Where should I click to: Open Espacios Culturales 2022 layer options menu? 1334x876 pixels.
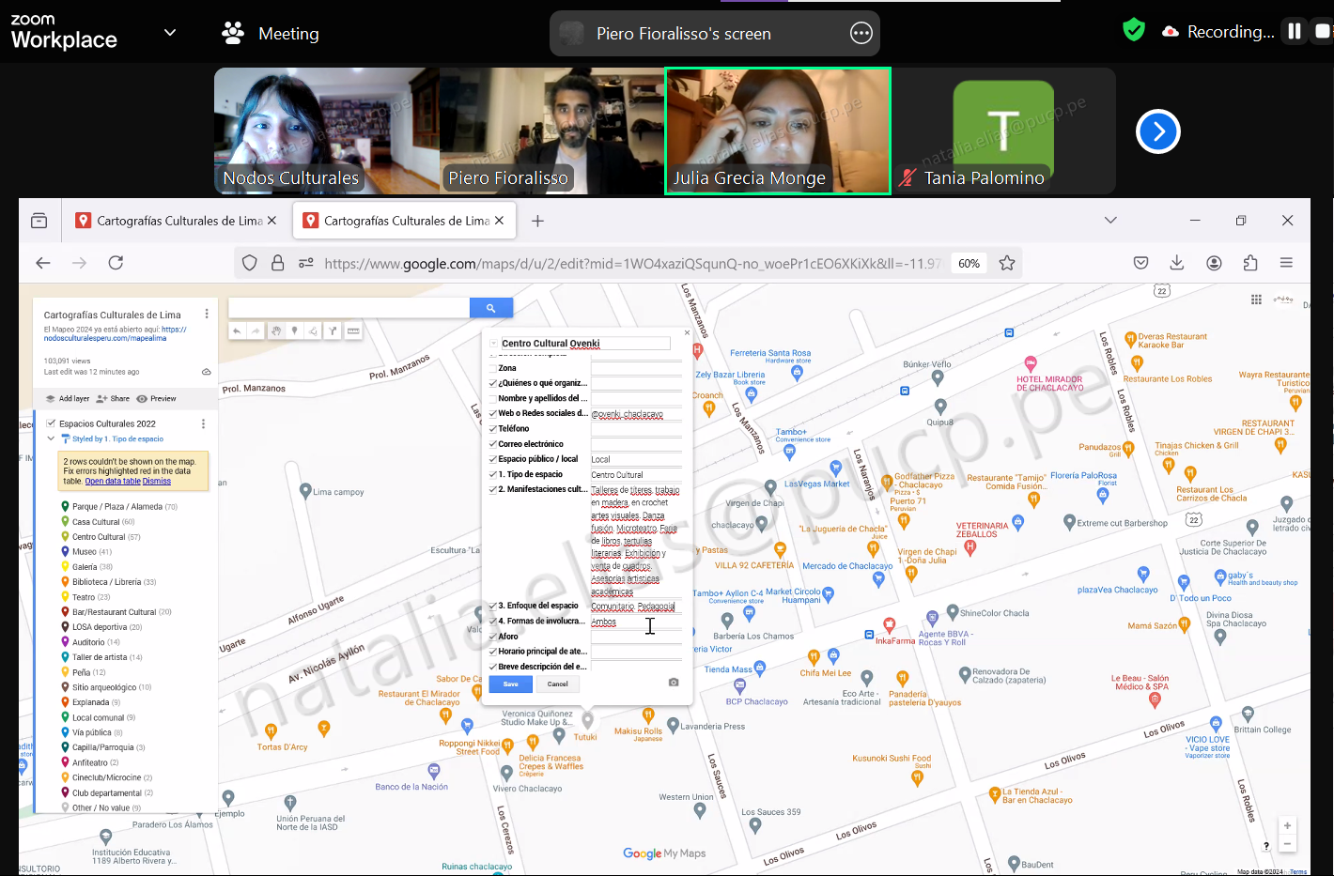(204, 423)
